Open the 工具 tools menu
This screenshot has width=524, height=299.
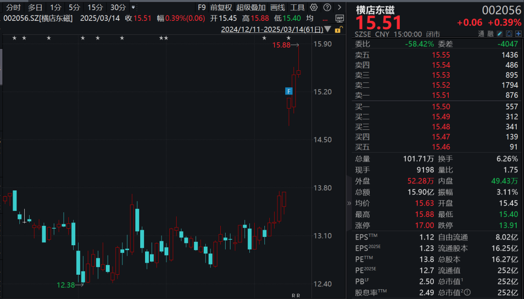297,7
